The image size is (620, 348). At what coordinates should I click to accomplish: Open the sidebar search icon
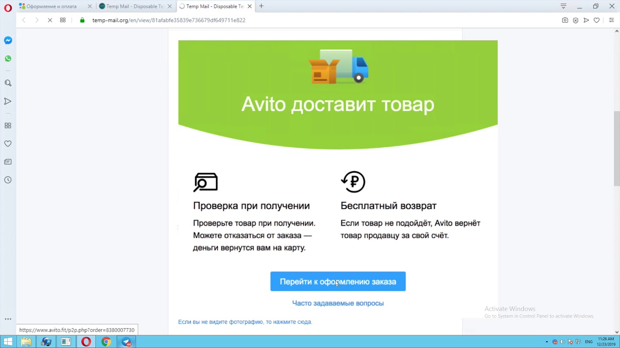(x=8, y=83)
